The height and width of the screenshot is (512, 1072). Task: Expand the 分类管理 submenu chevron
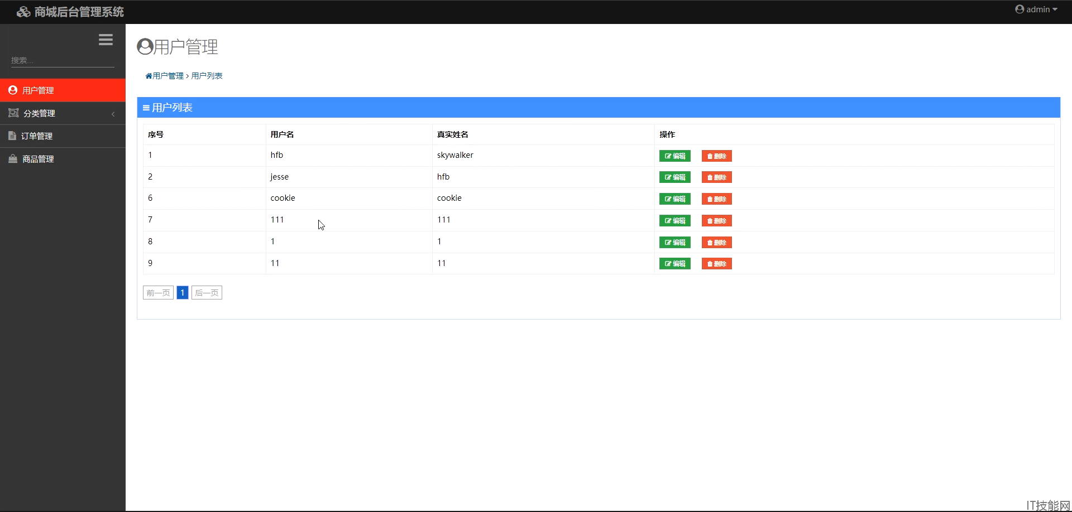coord(113,114)
